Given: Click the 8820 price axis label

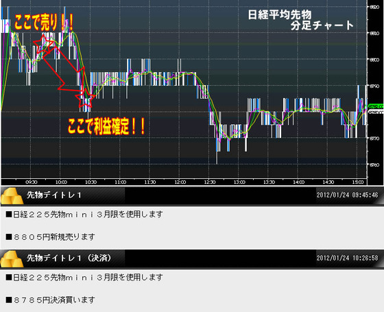Looking at the screenshot, I should coord(374,7).
